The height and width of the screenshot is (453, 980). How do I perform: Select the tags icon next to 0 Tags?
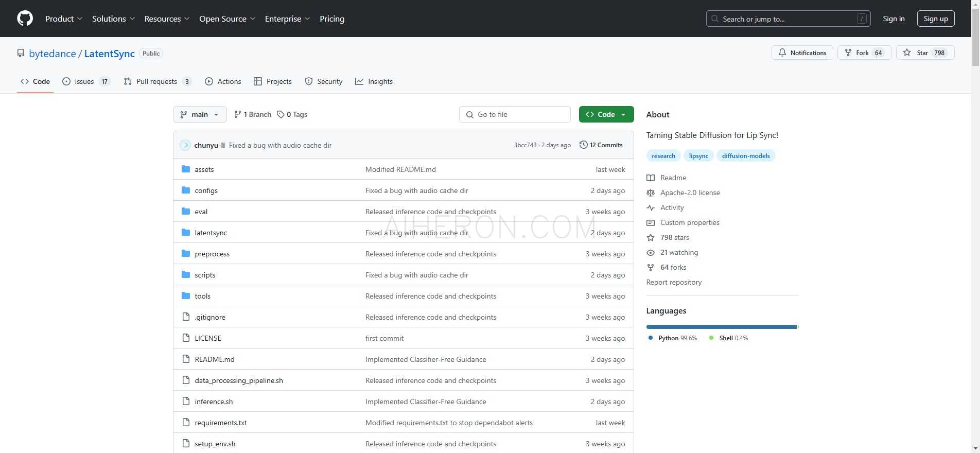[x=281, y=114]
